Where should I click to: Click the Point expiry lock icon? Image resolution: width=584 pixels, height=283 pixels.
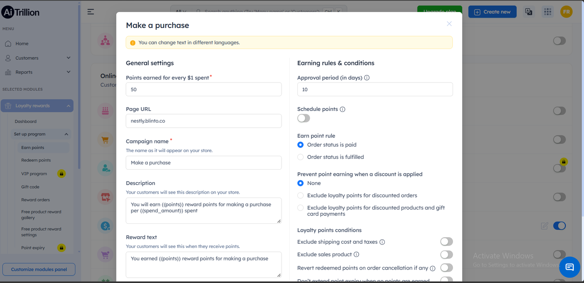[x=61, y=248]
